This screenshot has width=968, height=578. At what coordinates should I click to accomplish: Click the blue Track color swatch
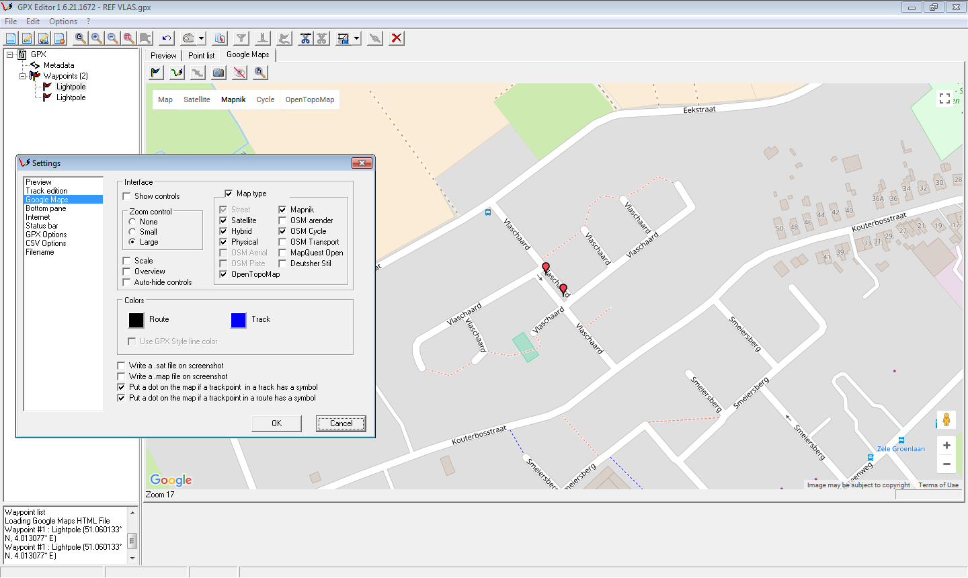[x=239, y=320]
